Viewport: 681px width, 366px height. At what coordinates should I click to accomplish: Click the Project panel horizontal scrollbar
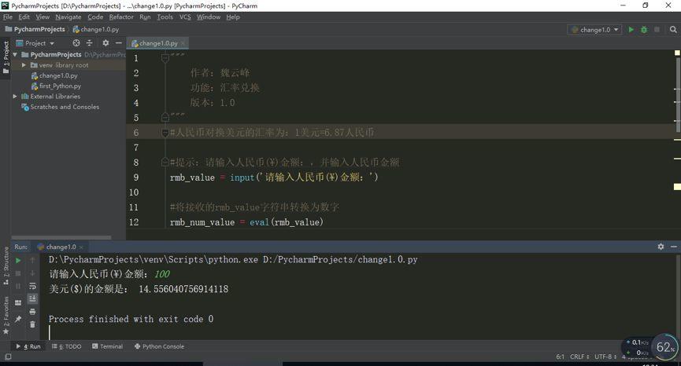(61, 237)
